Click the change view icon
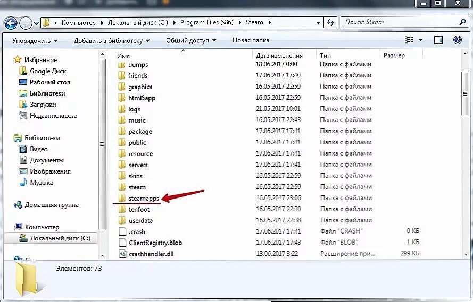The image size is (473, 302). [409, 40]
